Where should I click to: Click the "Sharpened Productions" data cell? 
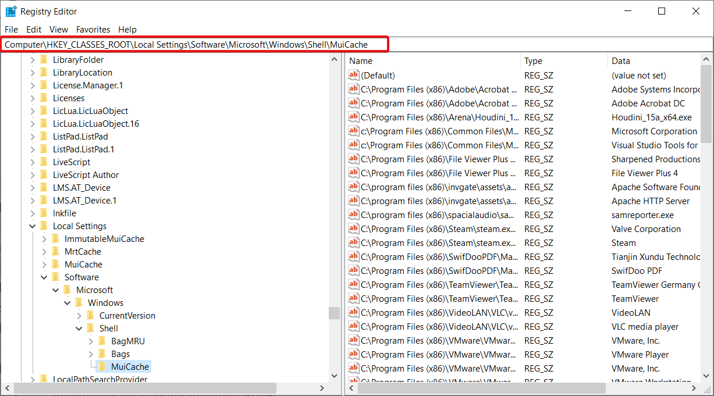656,159
